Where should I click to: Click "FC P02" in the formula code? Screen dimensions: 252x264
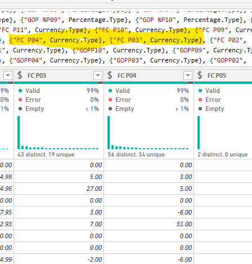tap(228, 40)
